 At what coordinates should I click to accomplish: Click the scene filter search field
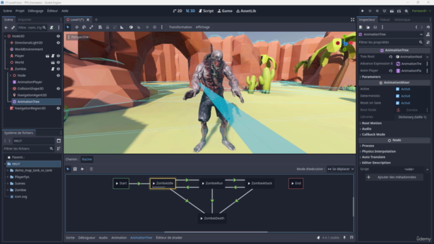click(32, 27)
